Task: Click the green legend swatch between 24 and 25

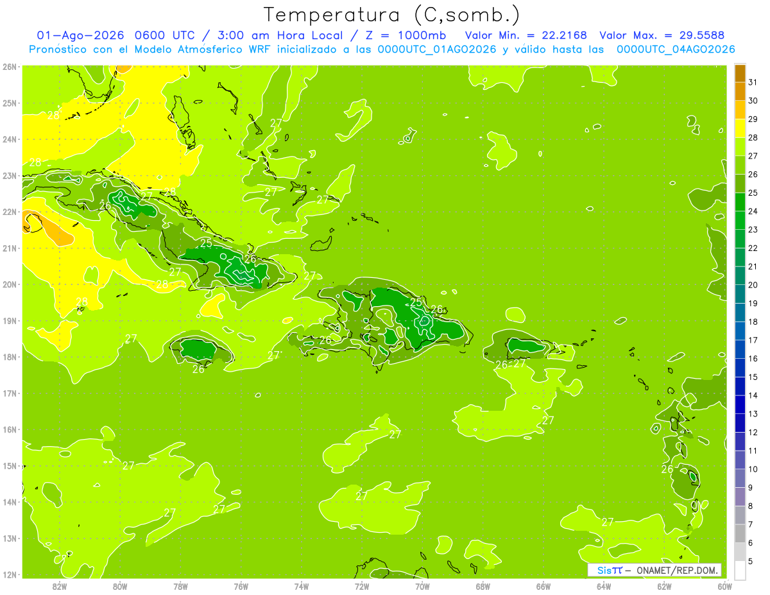Action: [x=740, y=202]
